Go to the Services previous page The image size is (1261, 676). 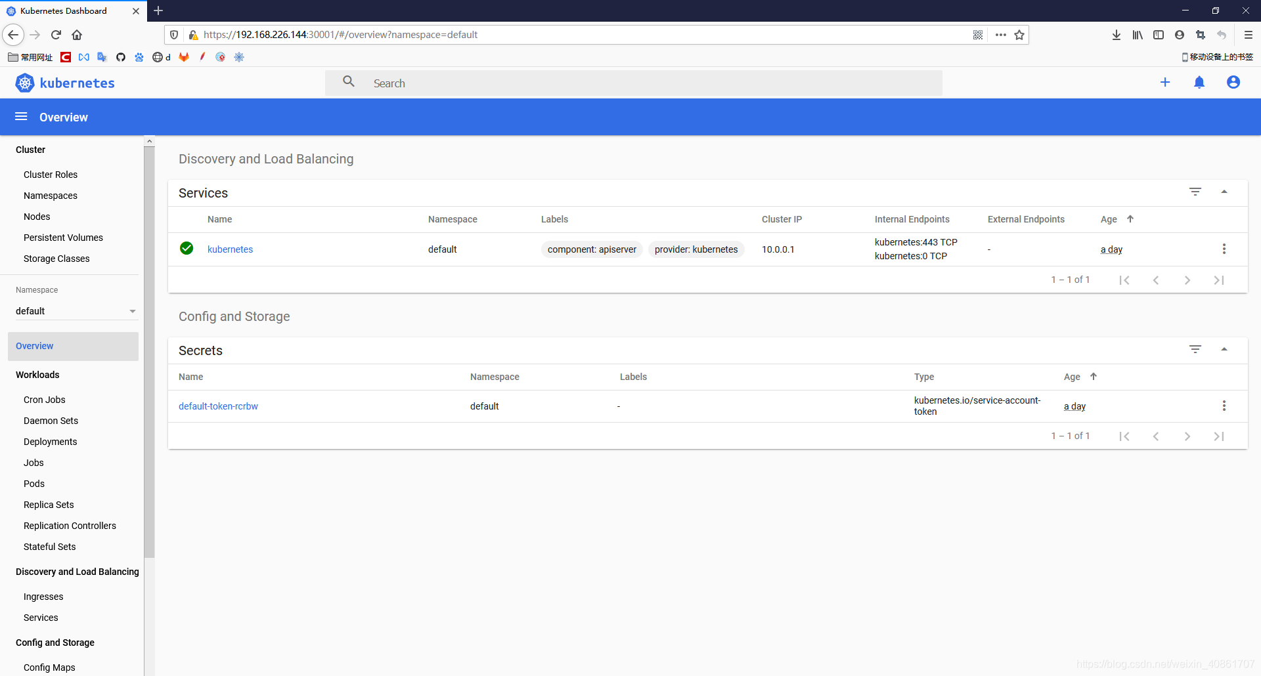(x=1156, y=280)
